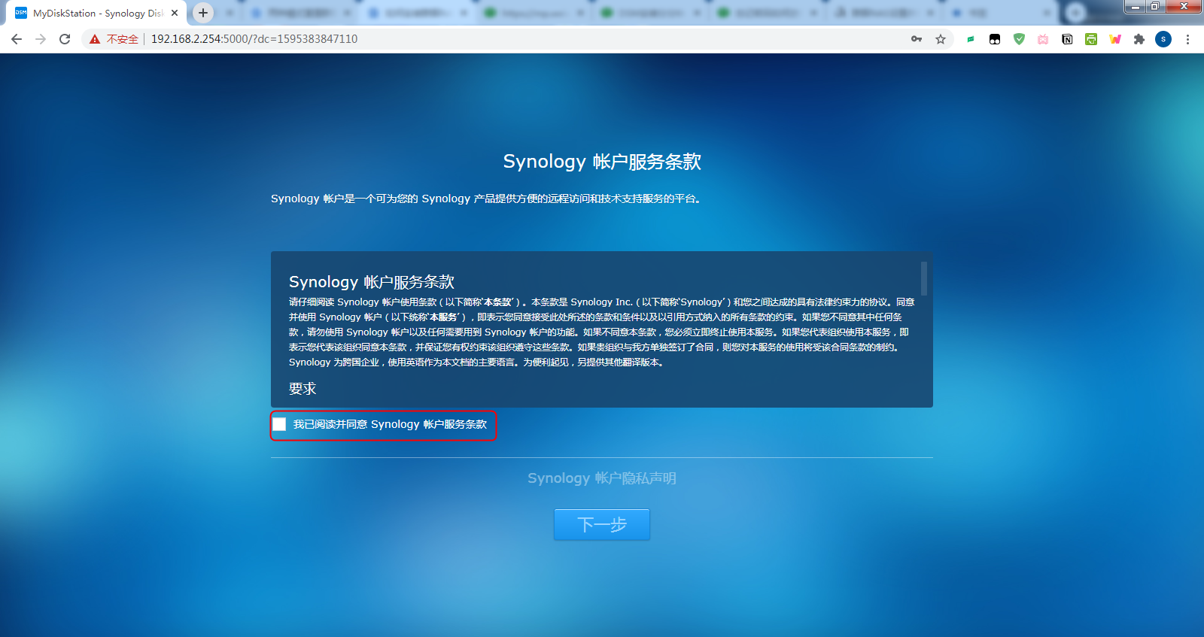Open a new browser tab
1204x637 pixels.
[203, 13]
